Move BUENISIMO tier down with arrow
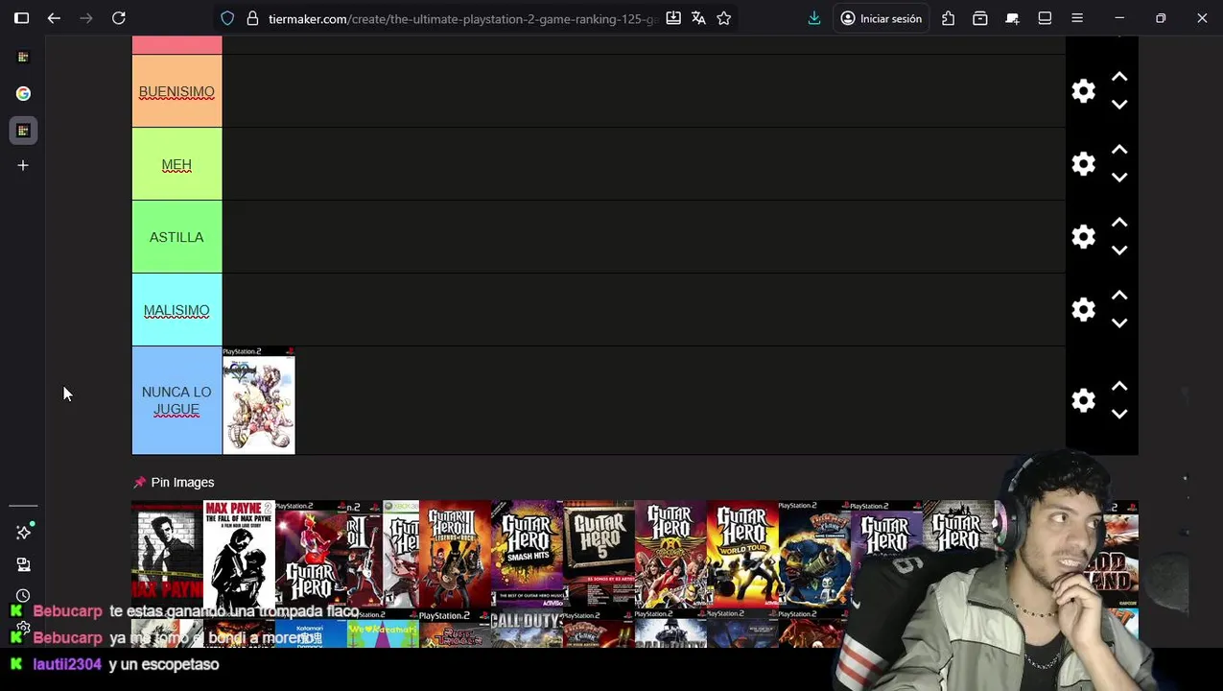The width and height of the screenshot is (1223, 691). tap(1119, 105)
